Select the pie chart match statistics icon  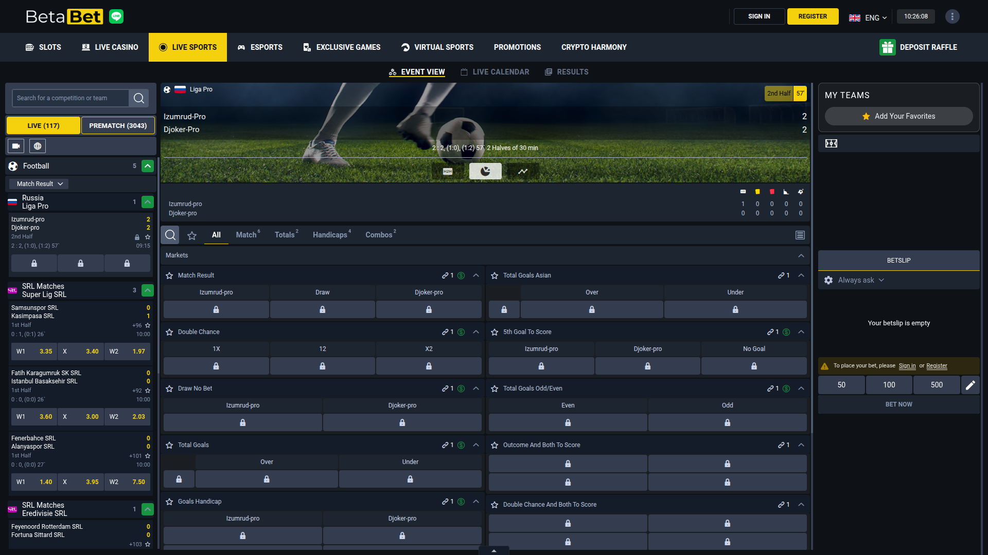(485, 171)
